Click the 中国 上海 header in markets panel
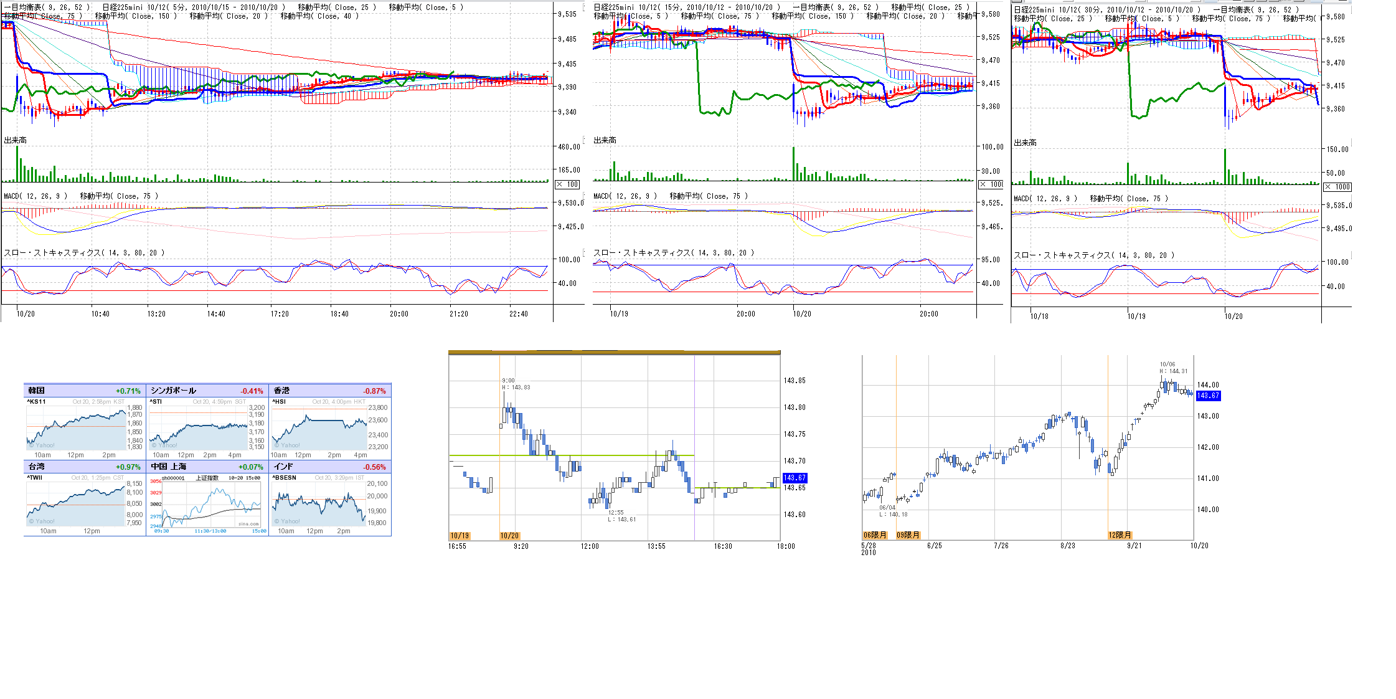Image resolution: width=1396 pixels, height=699 pixels. tap(169, 467)
